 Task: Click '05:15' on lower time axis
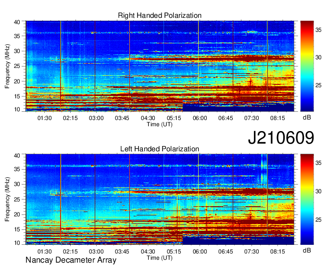(174, 252)
